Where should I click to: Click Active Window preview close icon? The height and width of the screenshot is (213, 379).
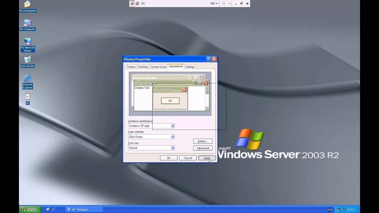206,83
